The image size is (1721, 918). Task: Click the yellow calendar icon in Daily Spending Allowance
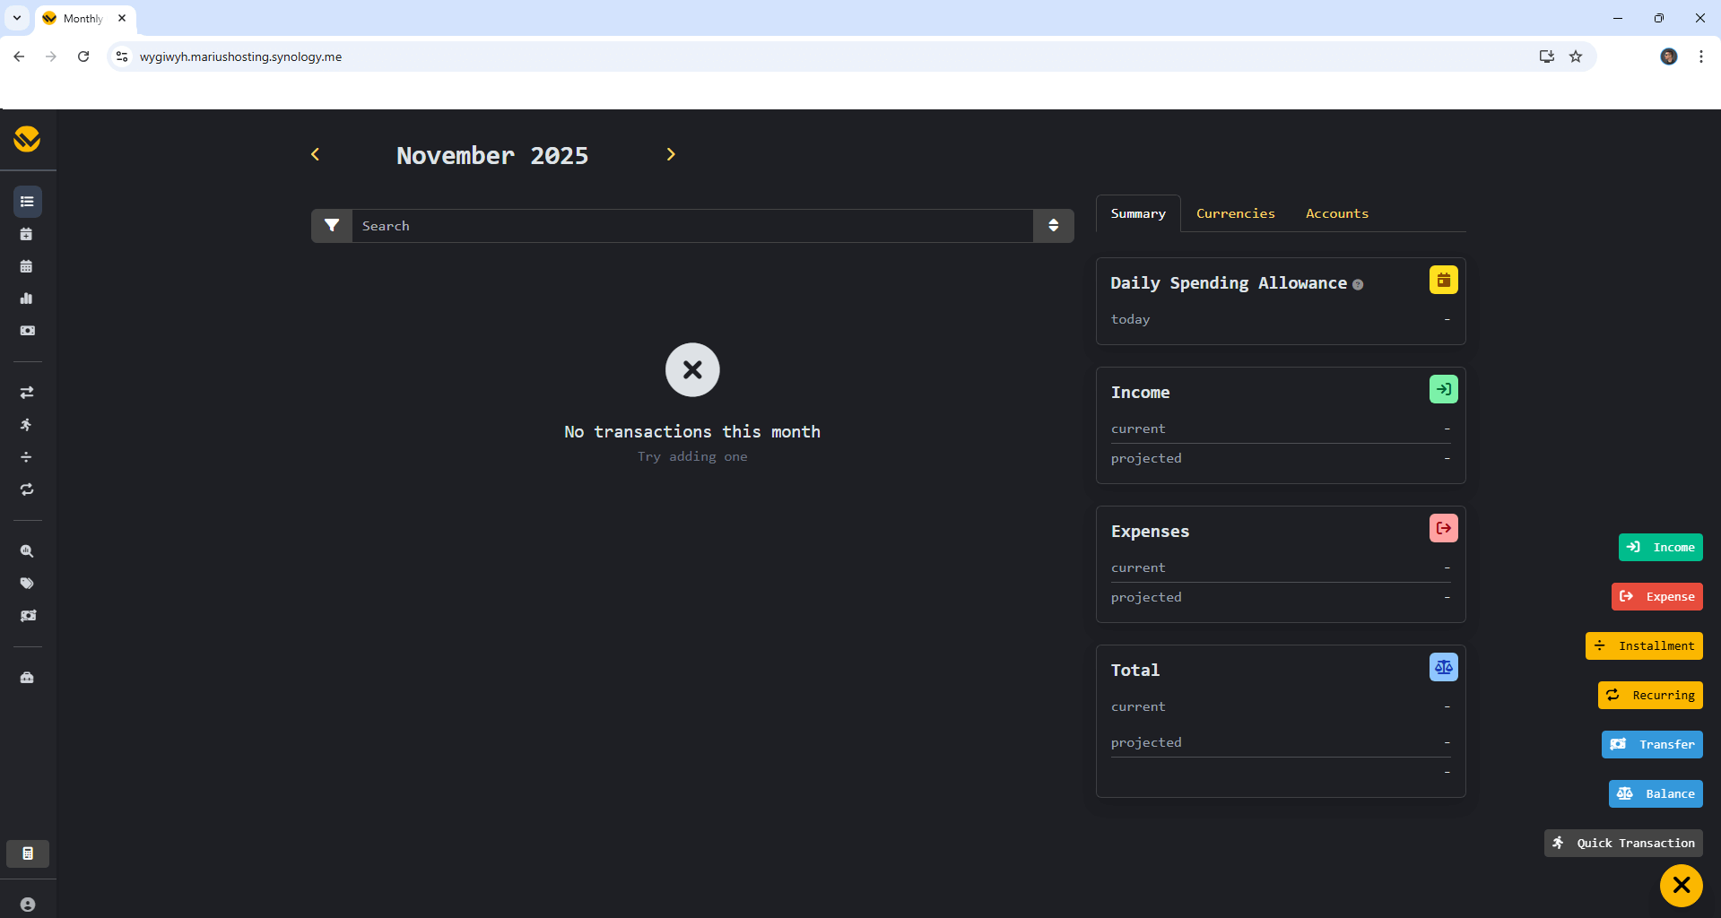(1443, 281)
